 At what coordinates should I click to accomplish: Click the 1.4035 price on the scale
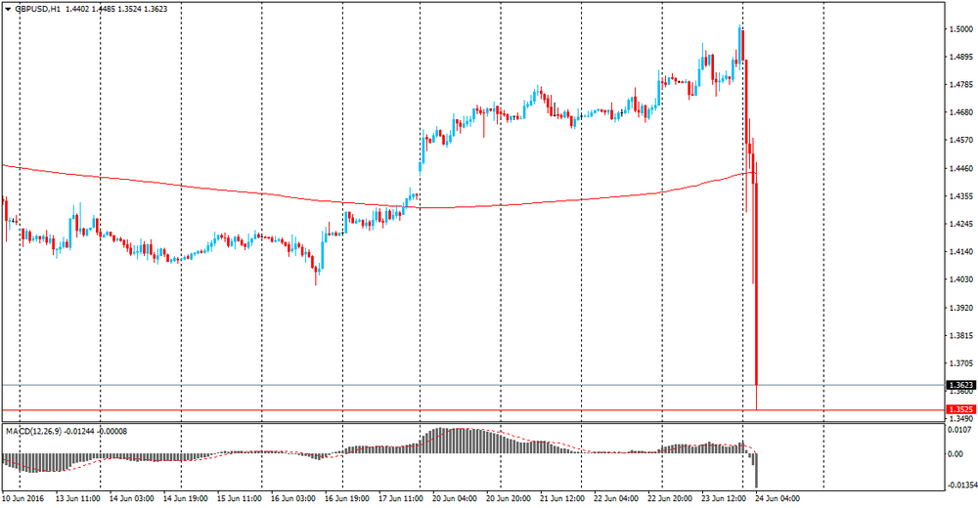click(x=961, y=279)
